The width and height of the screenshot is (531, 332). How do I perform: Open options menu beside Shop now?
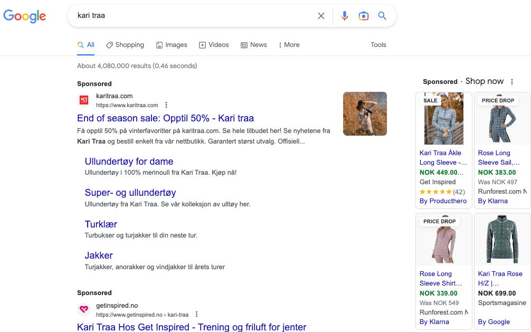(x=512, y=82)
